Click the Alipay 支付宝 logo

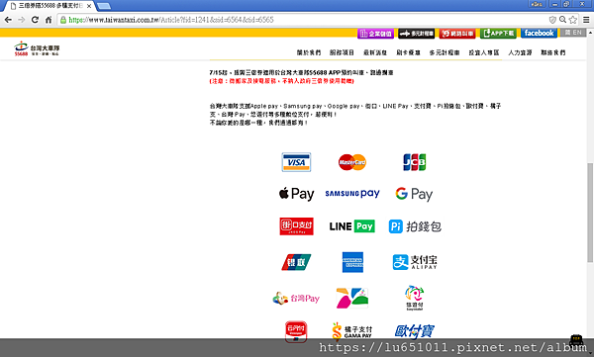(x=415, y=262)
